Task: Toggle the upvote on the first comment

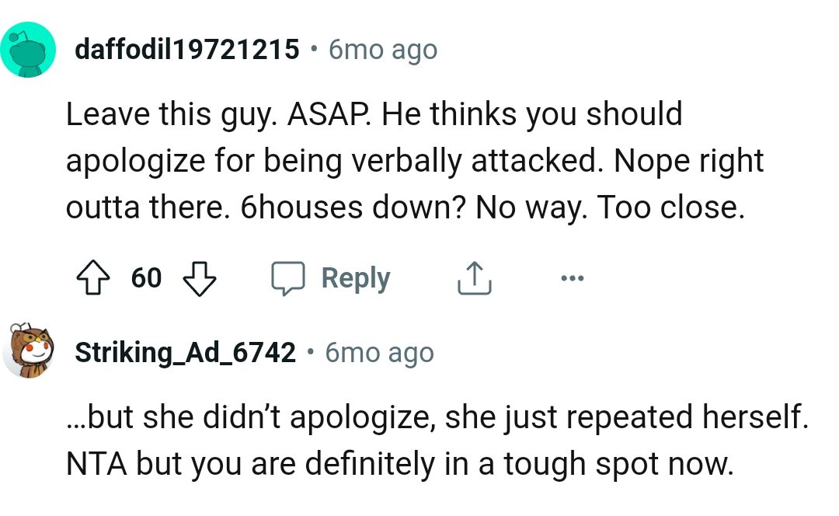Action: coord(93,277)
